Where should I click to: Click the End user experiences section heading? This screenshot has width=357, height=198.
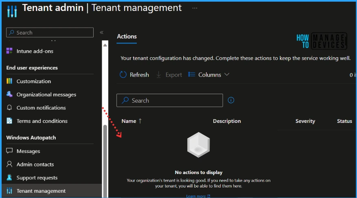[x=32, y=68]
